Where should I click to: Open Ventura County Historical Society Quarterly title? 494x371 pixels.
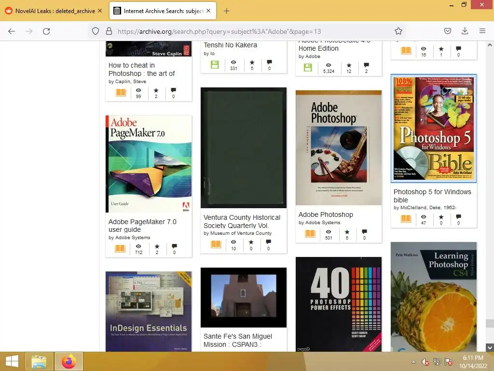click(x=242, y=221)
